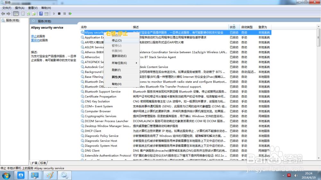Click the vertical scrollbar up arrow

pyautogui.click(x=318, y=27)
